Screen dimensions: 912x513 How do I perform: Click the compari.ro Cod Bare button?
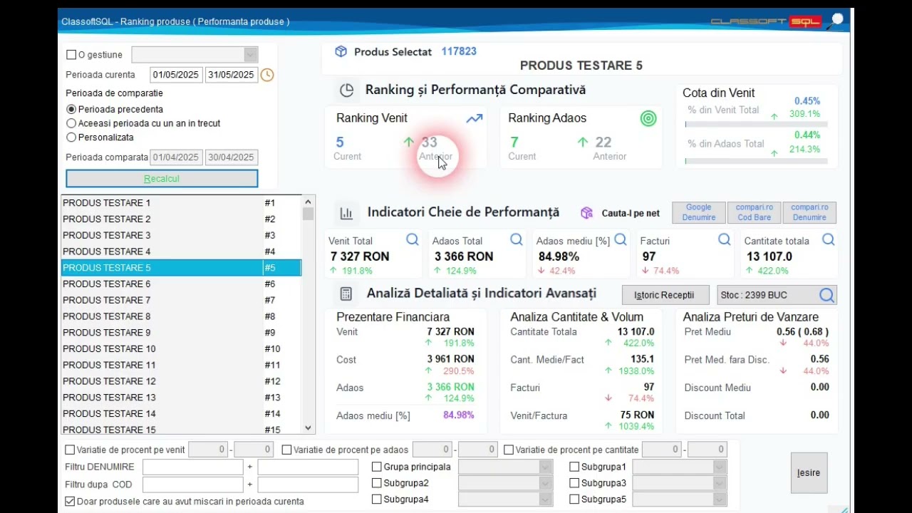[x=754, y=212]
